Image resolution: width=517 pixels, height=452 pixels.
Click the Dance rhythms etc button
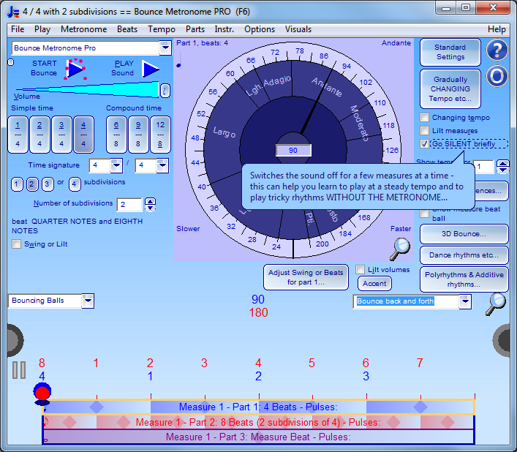click(x=464, y=255)
